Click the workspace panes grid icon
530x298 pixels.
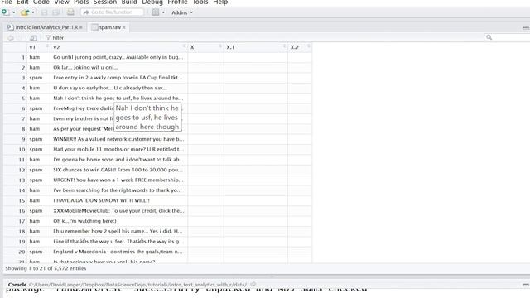click(x=156, y=12)
